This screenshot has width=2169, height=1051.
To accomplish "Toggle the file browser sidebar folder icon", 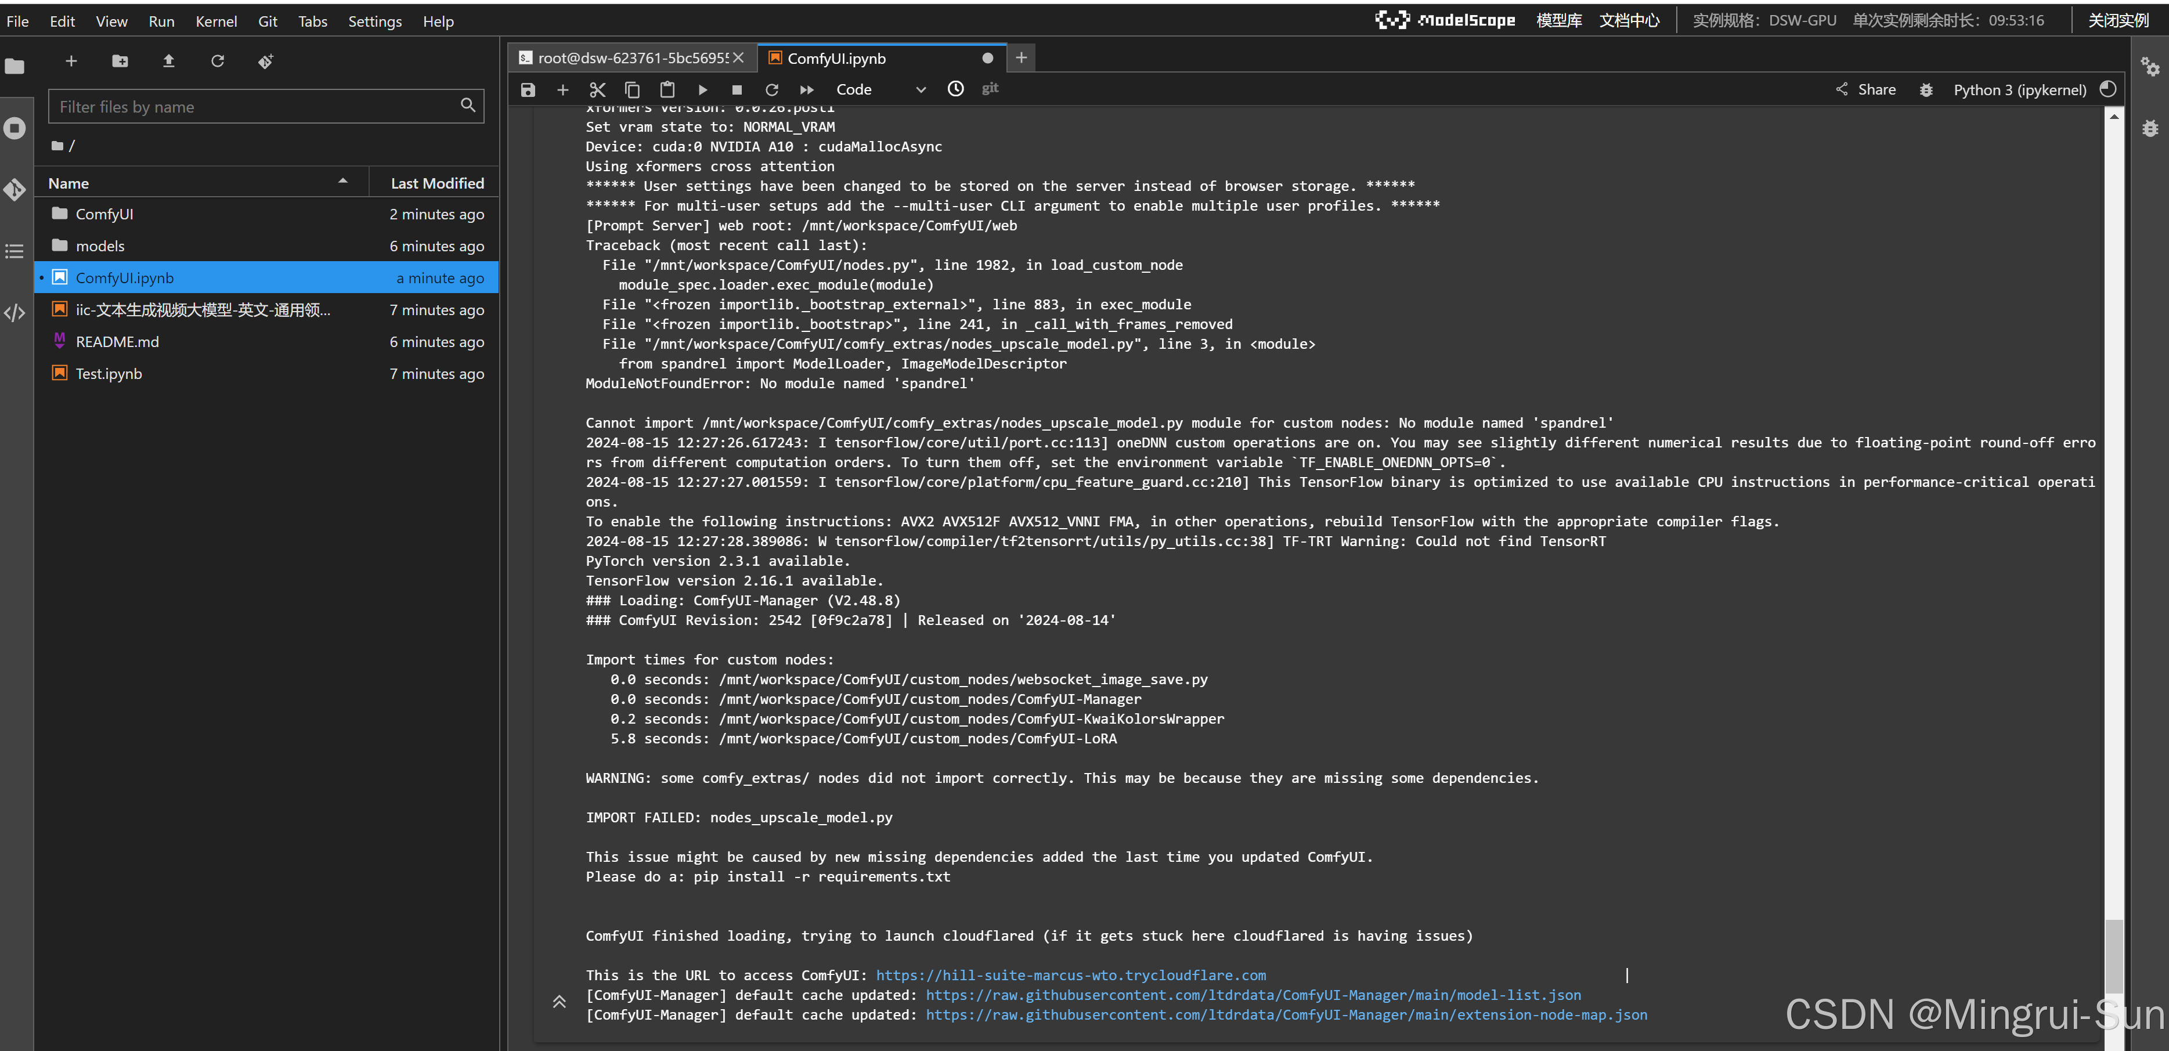I will [15, 66].
